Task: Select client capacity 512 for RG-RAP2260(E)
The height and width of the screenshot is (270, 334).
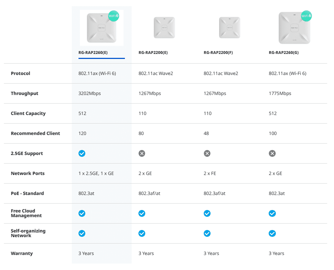Action: [82, 114]
